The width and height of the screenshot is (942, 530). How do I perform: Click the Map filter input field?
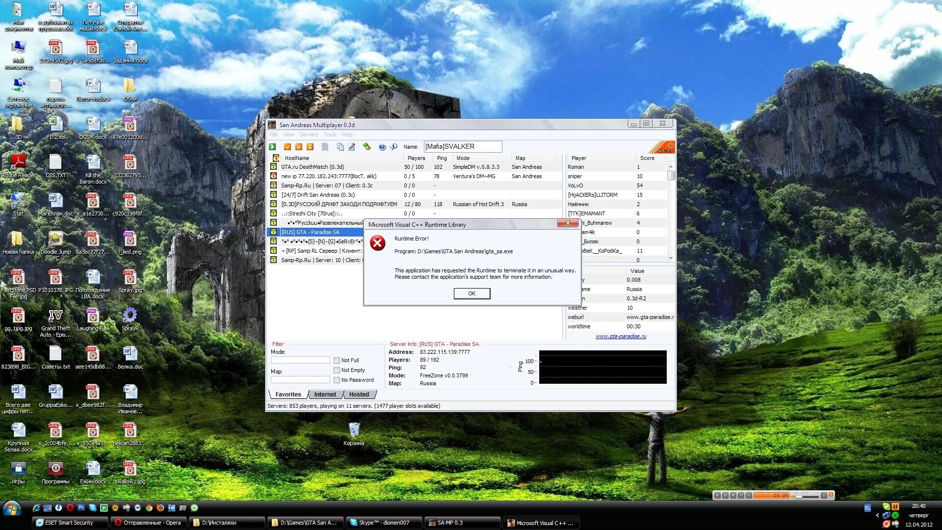point(300,380)
